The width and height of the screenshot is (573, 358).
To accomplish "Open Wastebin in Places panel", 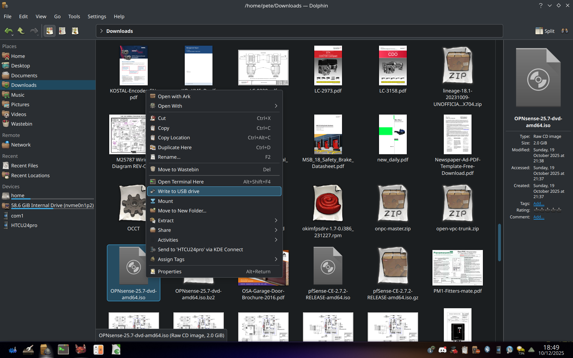I will (x=21, y=124).
